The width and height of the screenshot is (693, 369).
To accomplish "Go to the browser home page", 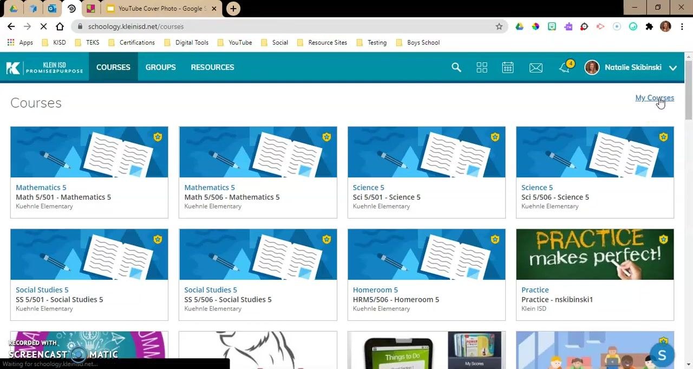I will 60,26.
